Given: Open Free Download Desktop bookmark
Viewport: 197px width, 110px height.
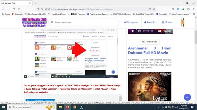Looking at the screenshot, I should [x=97, y=14].
